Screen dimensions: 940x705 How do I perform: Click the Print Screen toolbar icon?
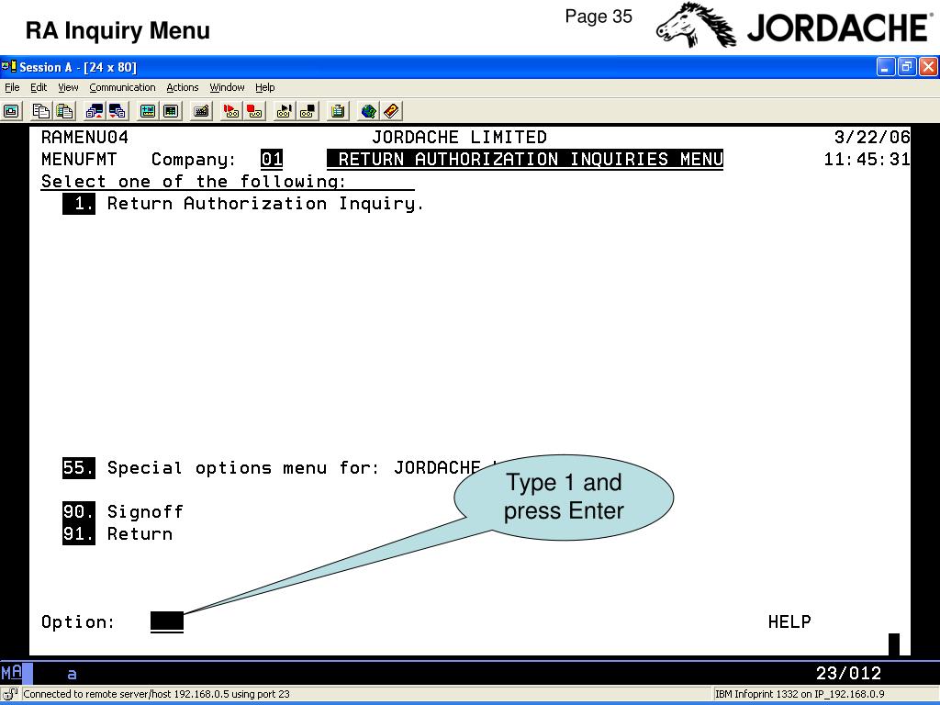pos(11,111)
